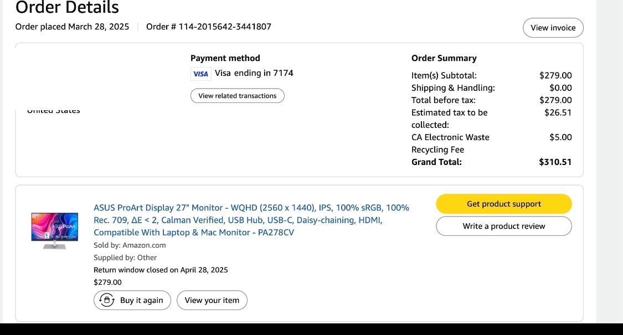Click the Order Details page heading

pyautogui.click(x=66, y=8)
